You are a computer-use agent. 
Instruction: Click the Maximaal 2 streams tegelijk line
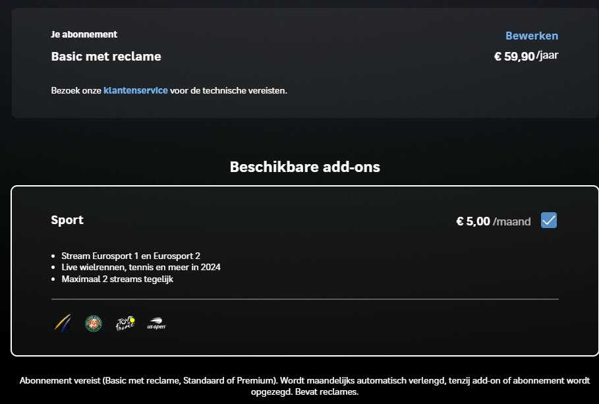(117, 279)
